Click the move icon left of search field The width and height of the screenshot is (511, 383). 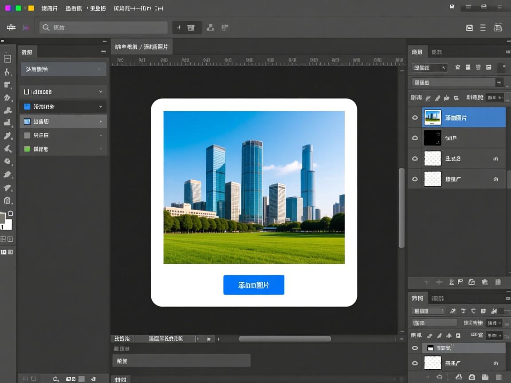point(11,27)
